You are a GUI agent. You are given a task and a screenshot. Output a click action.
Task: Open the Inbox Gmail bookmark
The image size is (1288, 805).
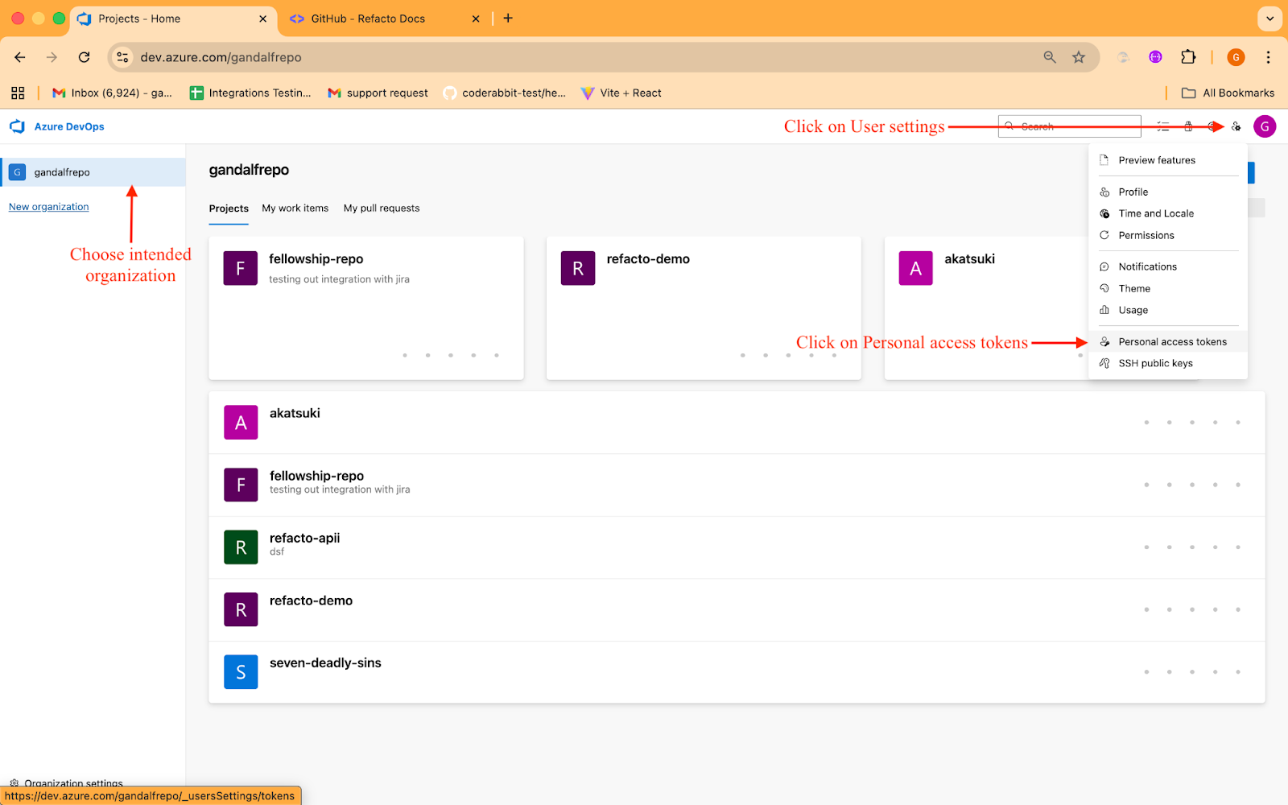[x=112, y=93]
